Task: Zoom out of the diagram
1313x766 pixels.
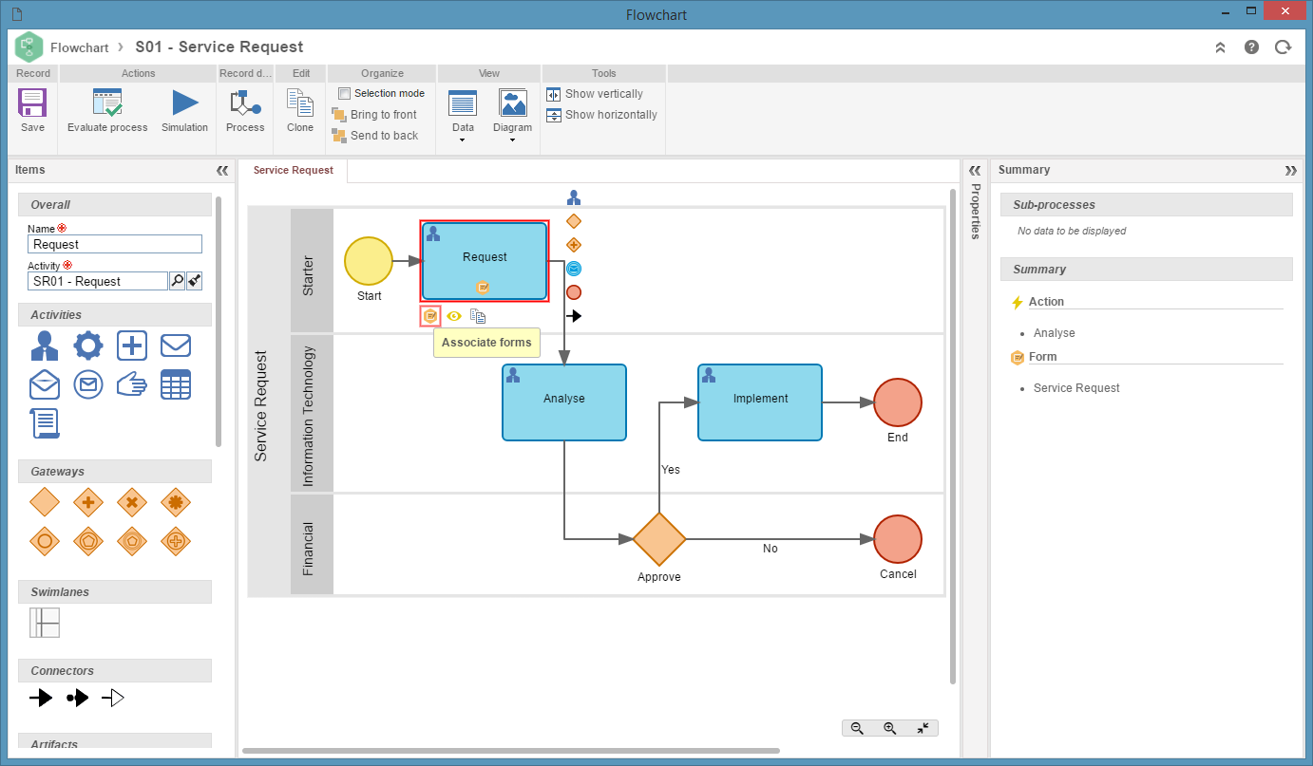Action: [x=857, y=728]
